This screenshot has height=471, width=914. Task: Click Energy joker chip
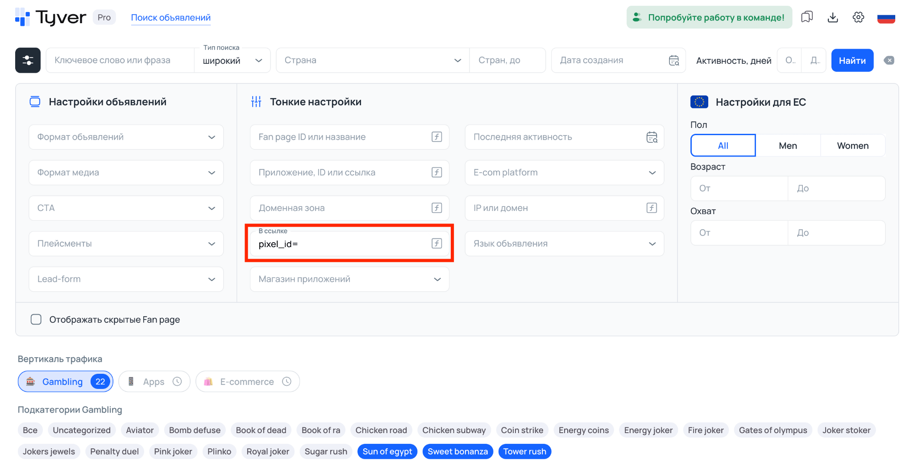[x=648, y=430]
